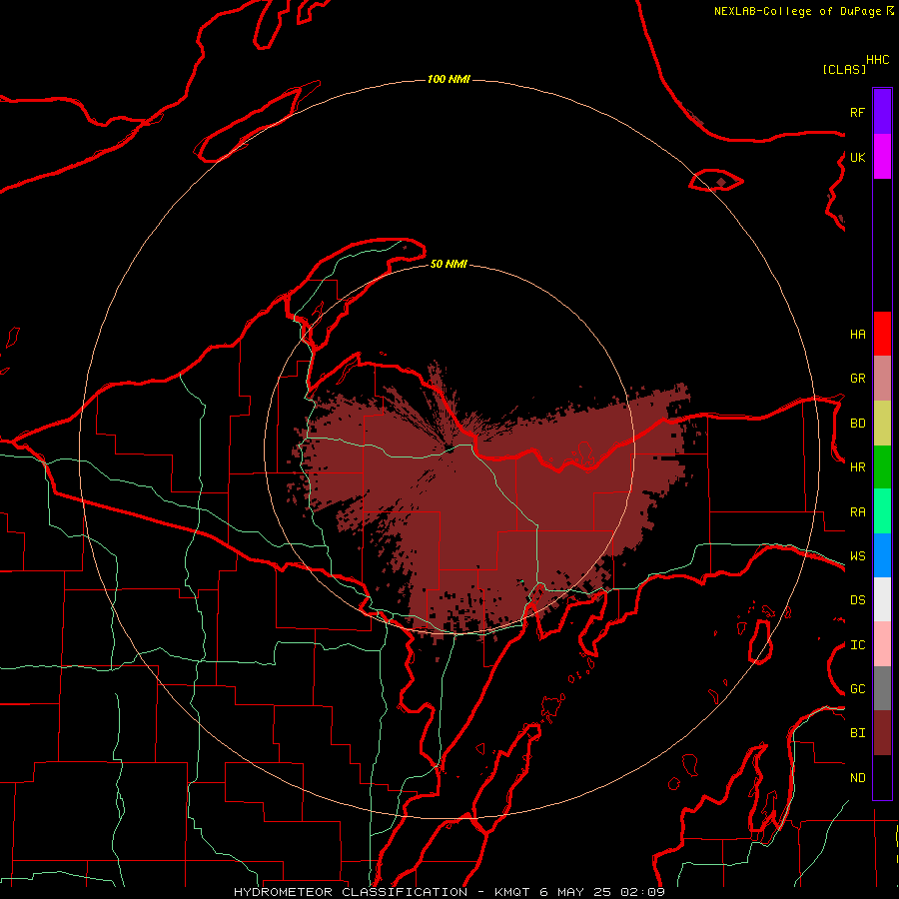This screenshot has height=899, width=899.
Task: Pick the dark green HR swatch
Action: (x=882, y=467)
